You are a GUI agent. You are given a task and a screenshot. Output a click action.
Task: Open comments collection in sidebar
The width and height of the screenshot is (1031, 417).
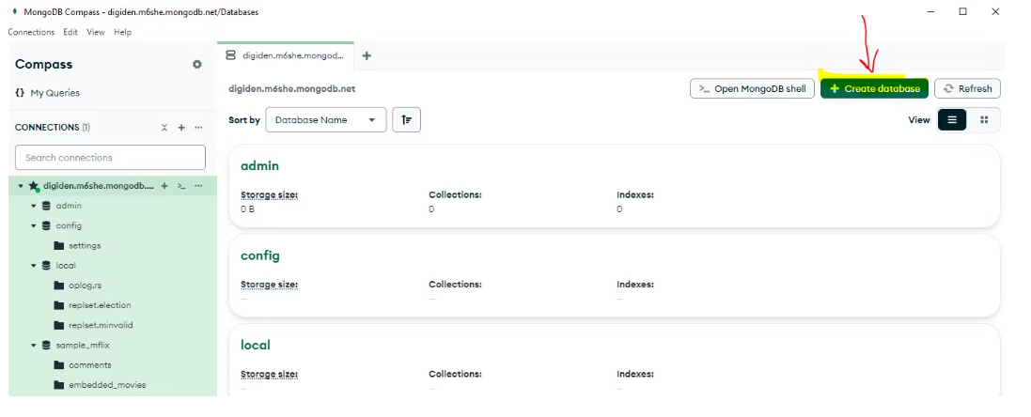coord(89,365)
